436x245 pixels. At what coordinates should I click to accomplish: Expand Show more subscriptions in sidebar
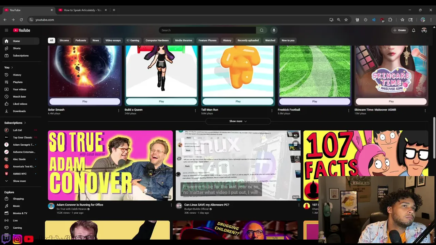point(21,181)
